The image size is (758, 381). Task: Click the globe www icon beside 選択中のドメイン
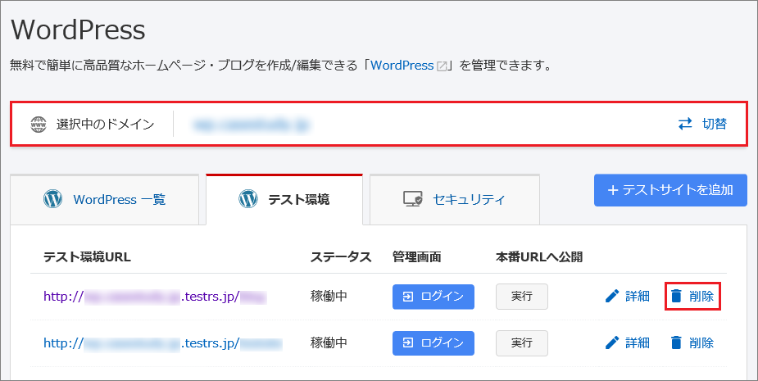pyautogui.click(x=39, y=125)
